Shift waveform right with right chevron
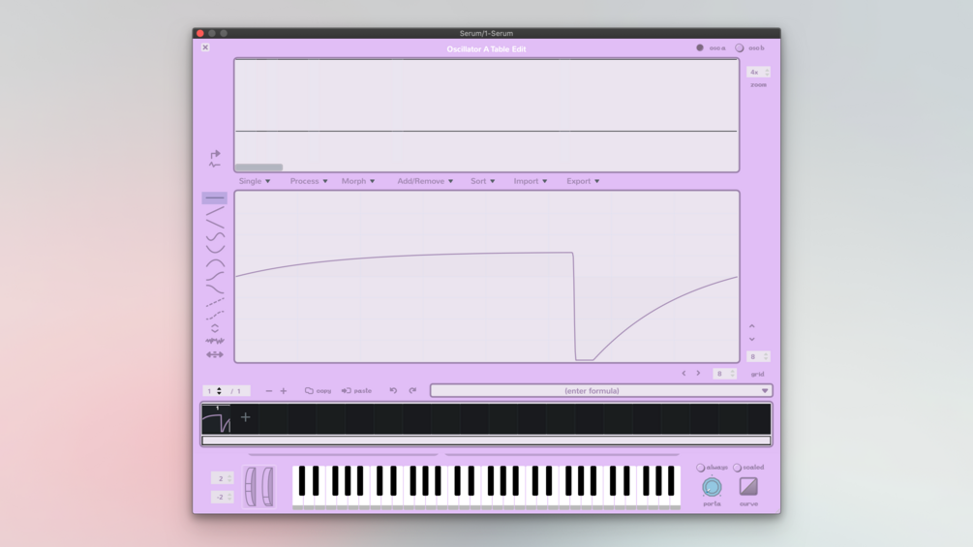This screenshot has height=547, width=973. pos(698,374)
